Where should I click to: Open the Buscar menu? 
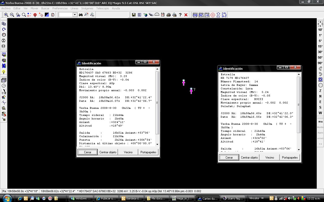tap(45, 8)
